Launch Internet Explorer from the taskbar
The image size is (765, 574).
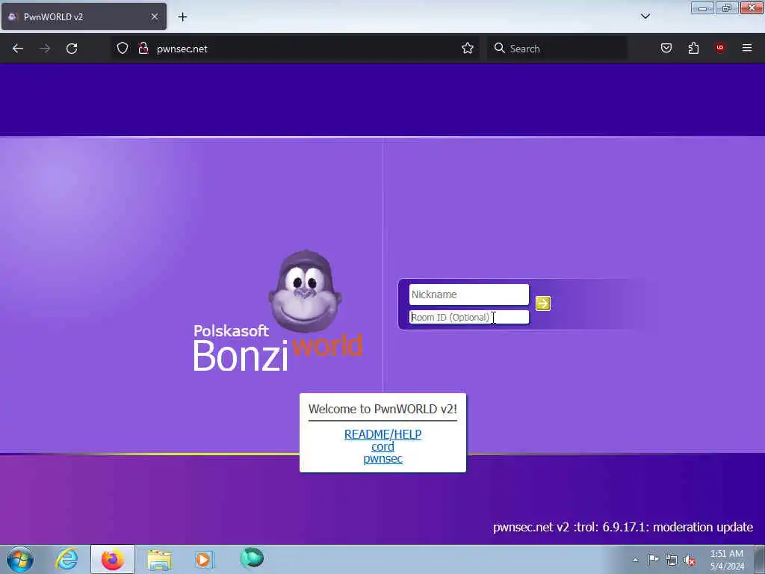[66, 559]
